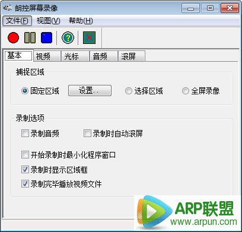Image resolution: width=242 pixels, height=232 pixels.
Task: Click the 设置.. button
Action: (90, 91)
